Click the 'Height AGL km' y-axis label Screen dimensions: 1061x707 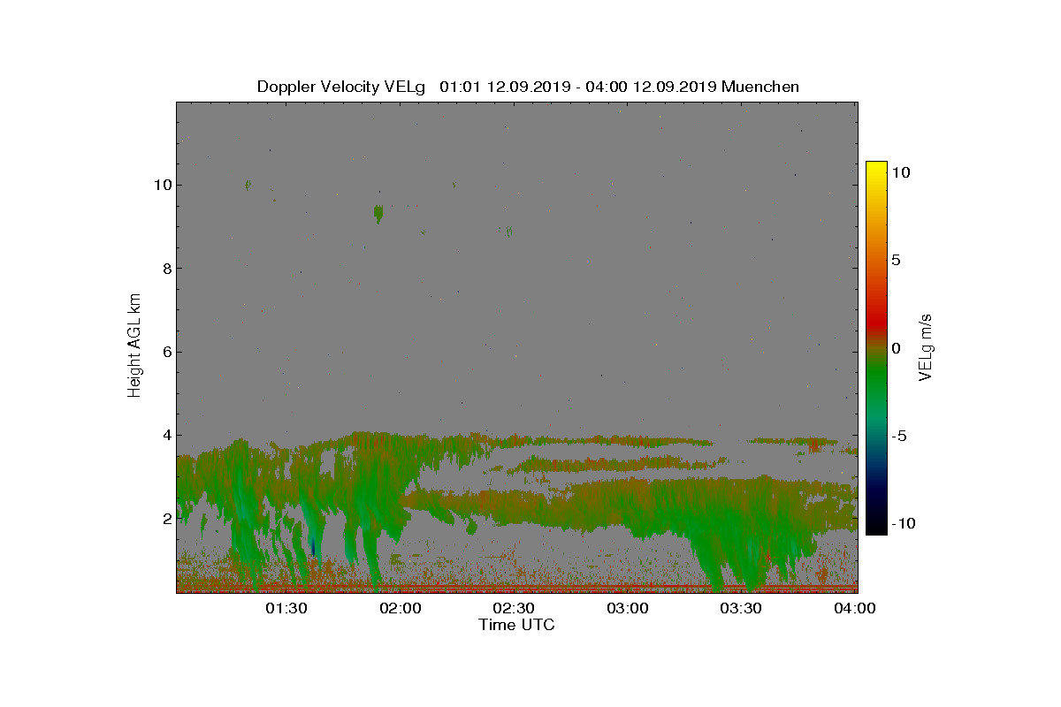(x=134, y=346)
